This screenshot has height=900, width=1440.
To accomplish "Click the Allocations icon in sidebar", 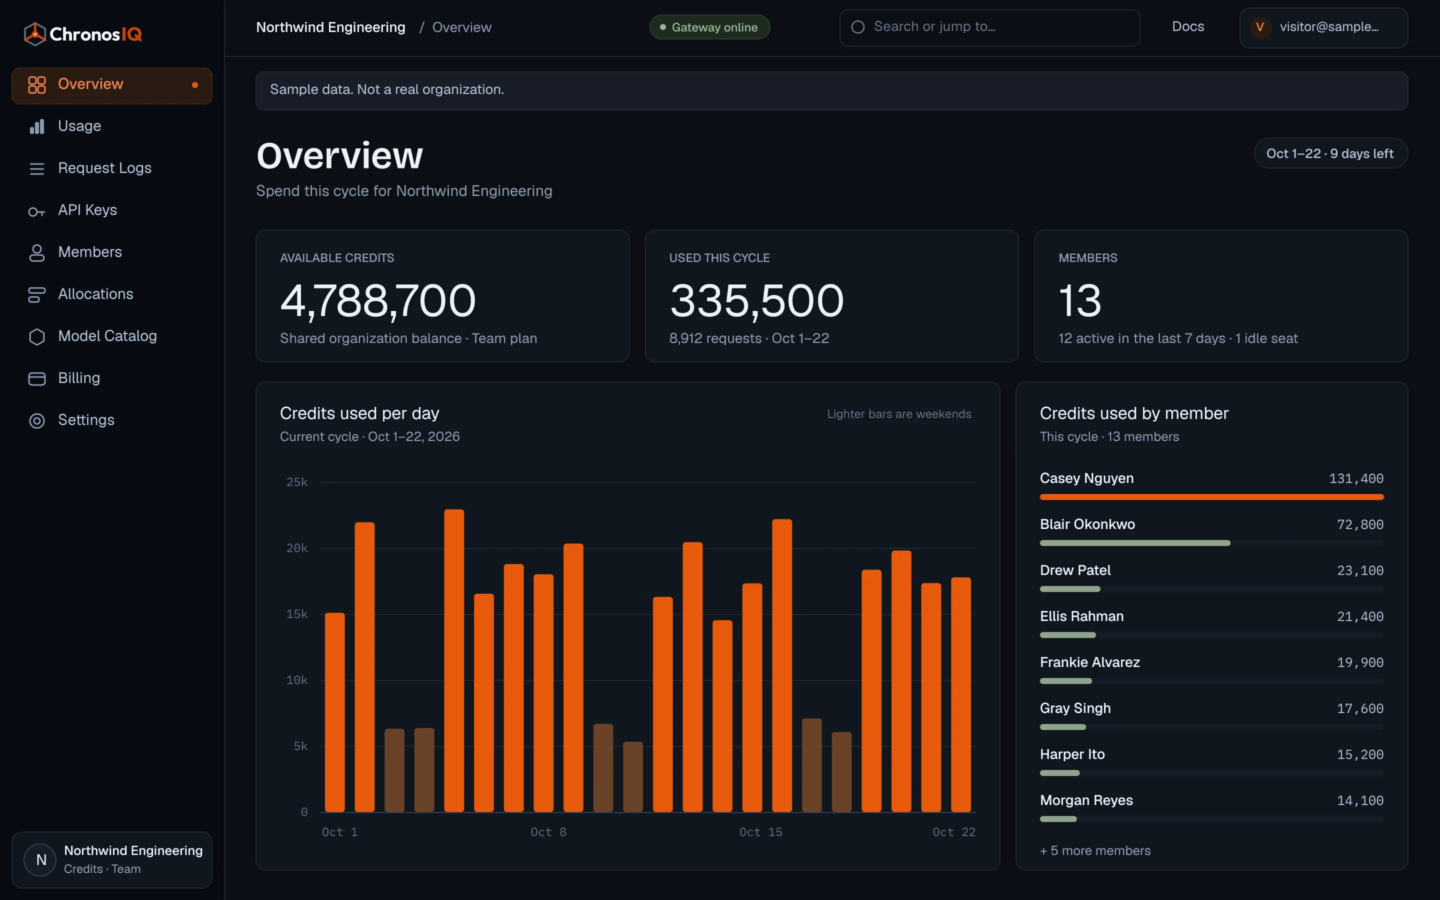I will click(x=37, y=294).
